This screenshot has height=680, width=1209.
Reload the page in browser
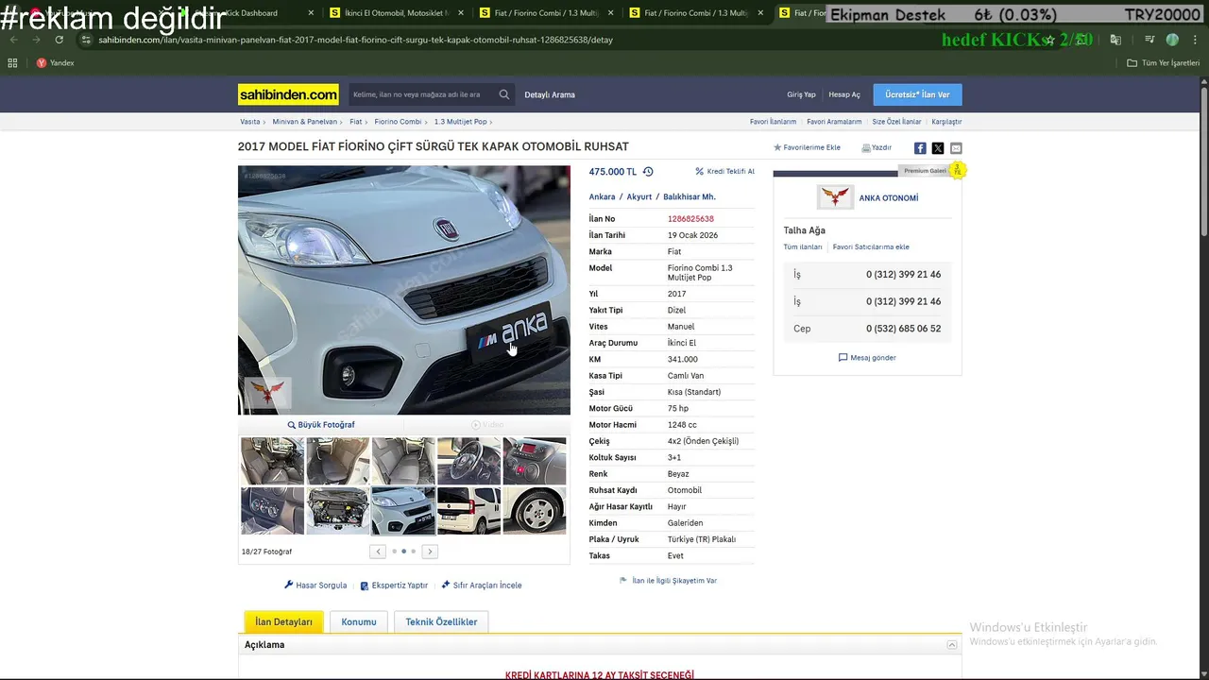tap(59, 40)
